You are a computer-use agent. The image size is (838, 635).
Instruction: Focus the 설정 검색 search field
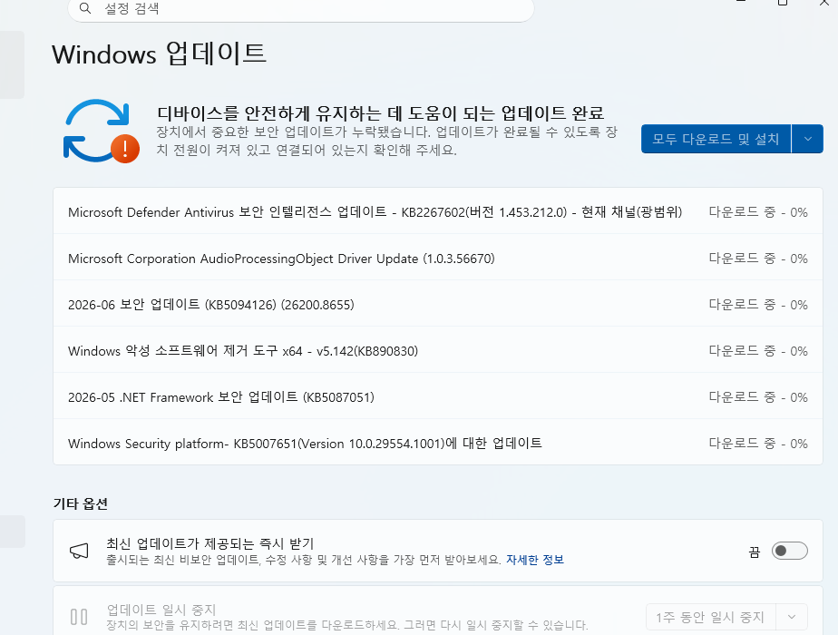[301, 8]
